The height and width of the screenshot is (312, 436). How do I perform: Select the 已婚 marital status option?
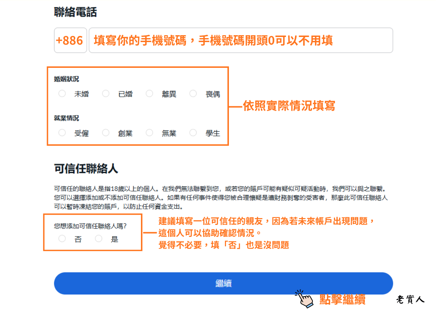tap(105, 93)
